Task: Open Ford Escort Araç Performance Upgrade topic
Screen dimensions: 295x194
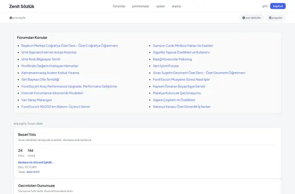Action: [69, 86]
